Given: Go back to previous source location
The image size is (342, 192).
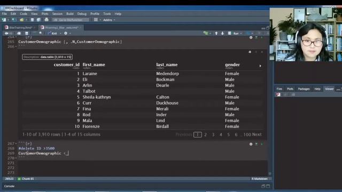Looking at the screenshot, I should click(6, 33).
